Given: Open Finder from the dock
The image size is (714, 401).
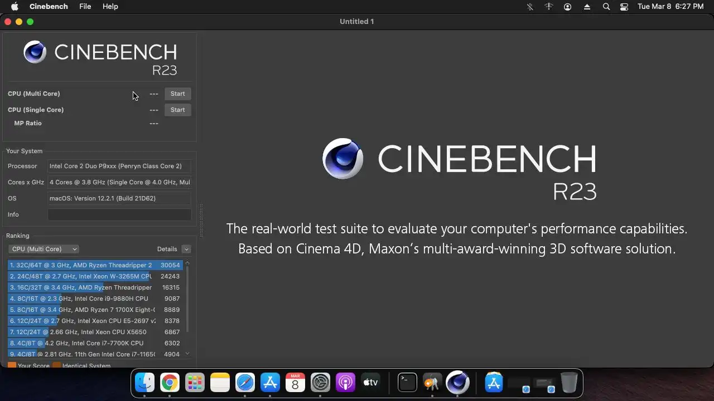Looking at the screenshot, I should 145,383.
